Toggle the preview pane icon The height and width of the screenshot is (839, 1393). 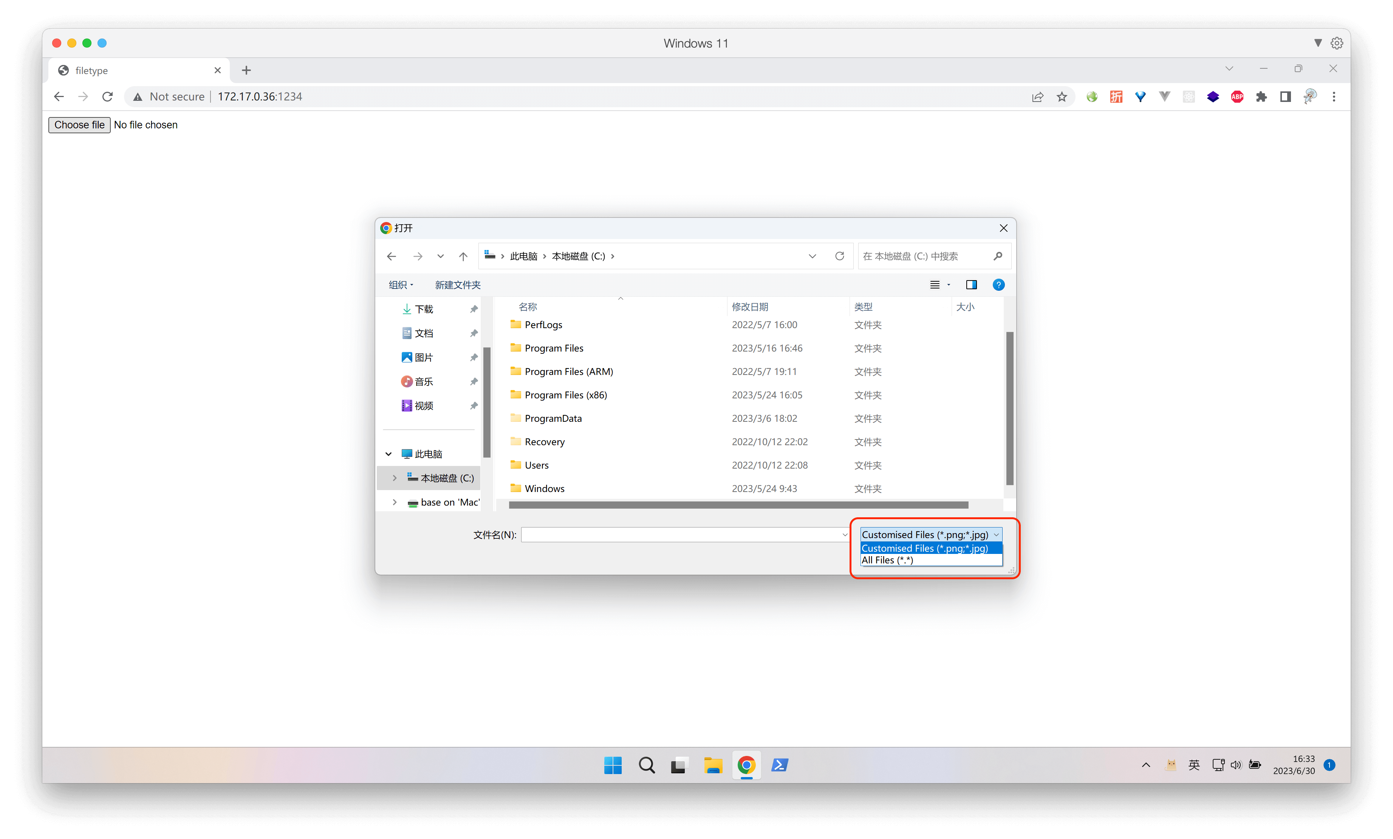pyautogui.click(x=971, y=285)
